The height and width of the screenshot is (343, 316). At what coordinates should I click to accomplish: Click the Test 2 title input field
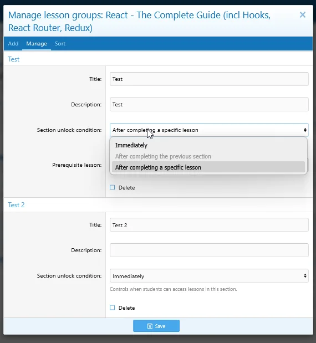pos(209,225)
